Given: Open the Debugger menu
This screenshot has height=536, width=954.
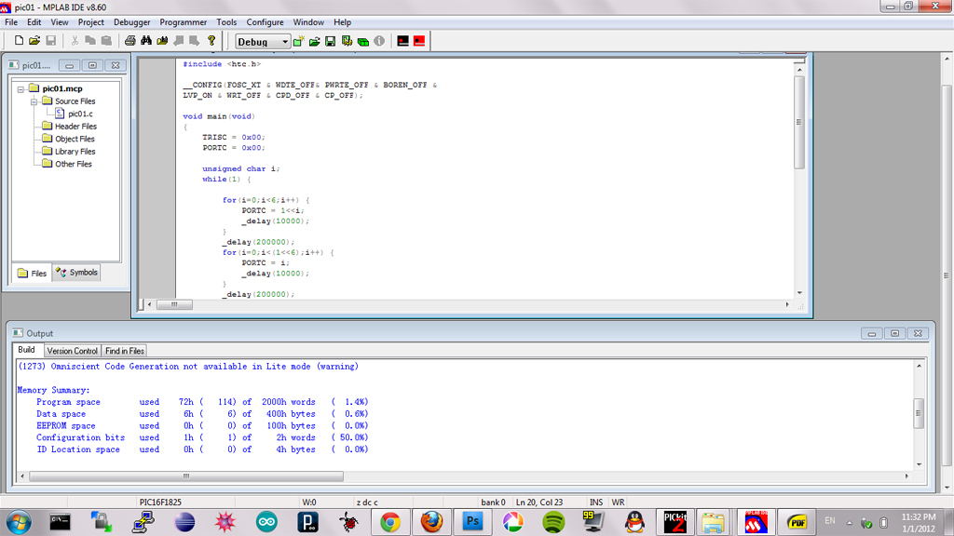Looking at the screenshot, I should click(132, 22).
